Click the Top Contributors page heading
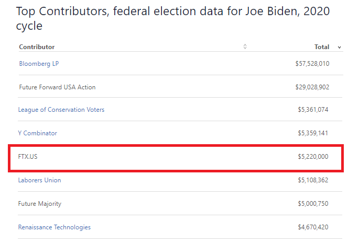This screenshot has width=348, height=245. tap(173, 18)
